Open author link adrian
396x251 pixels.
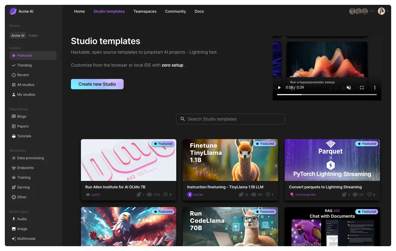[198, 195]
